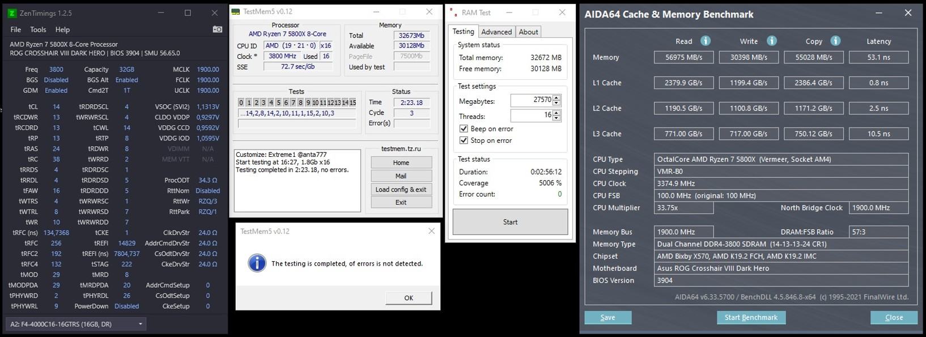Click the blue info icon in TestMem5 dialog
The width and height of the screenshot is (926, 337).
[257, 263]
